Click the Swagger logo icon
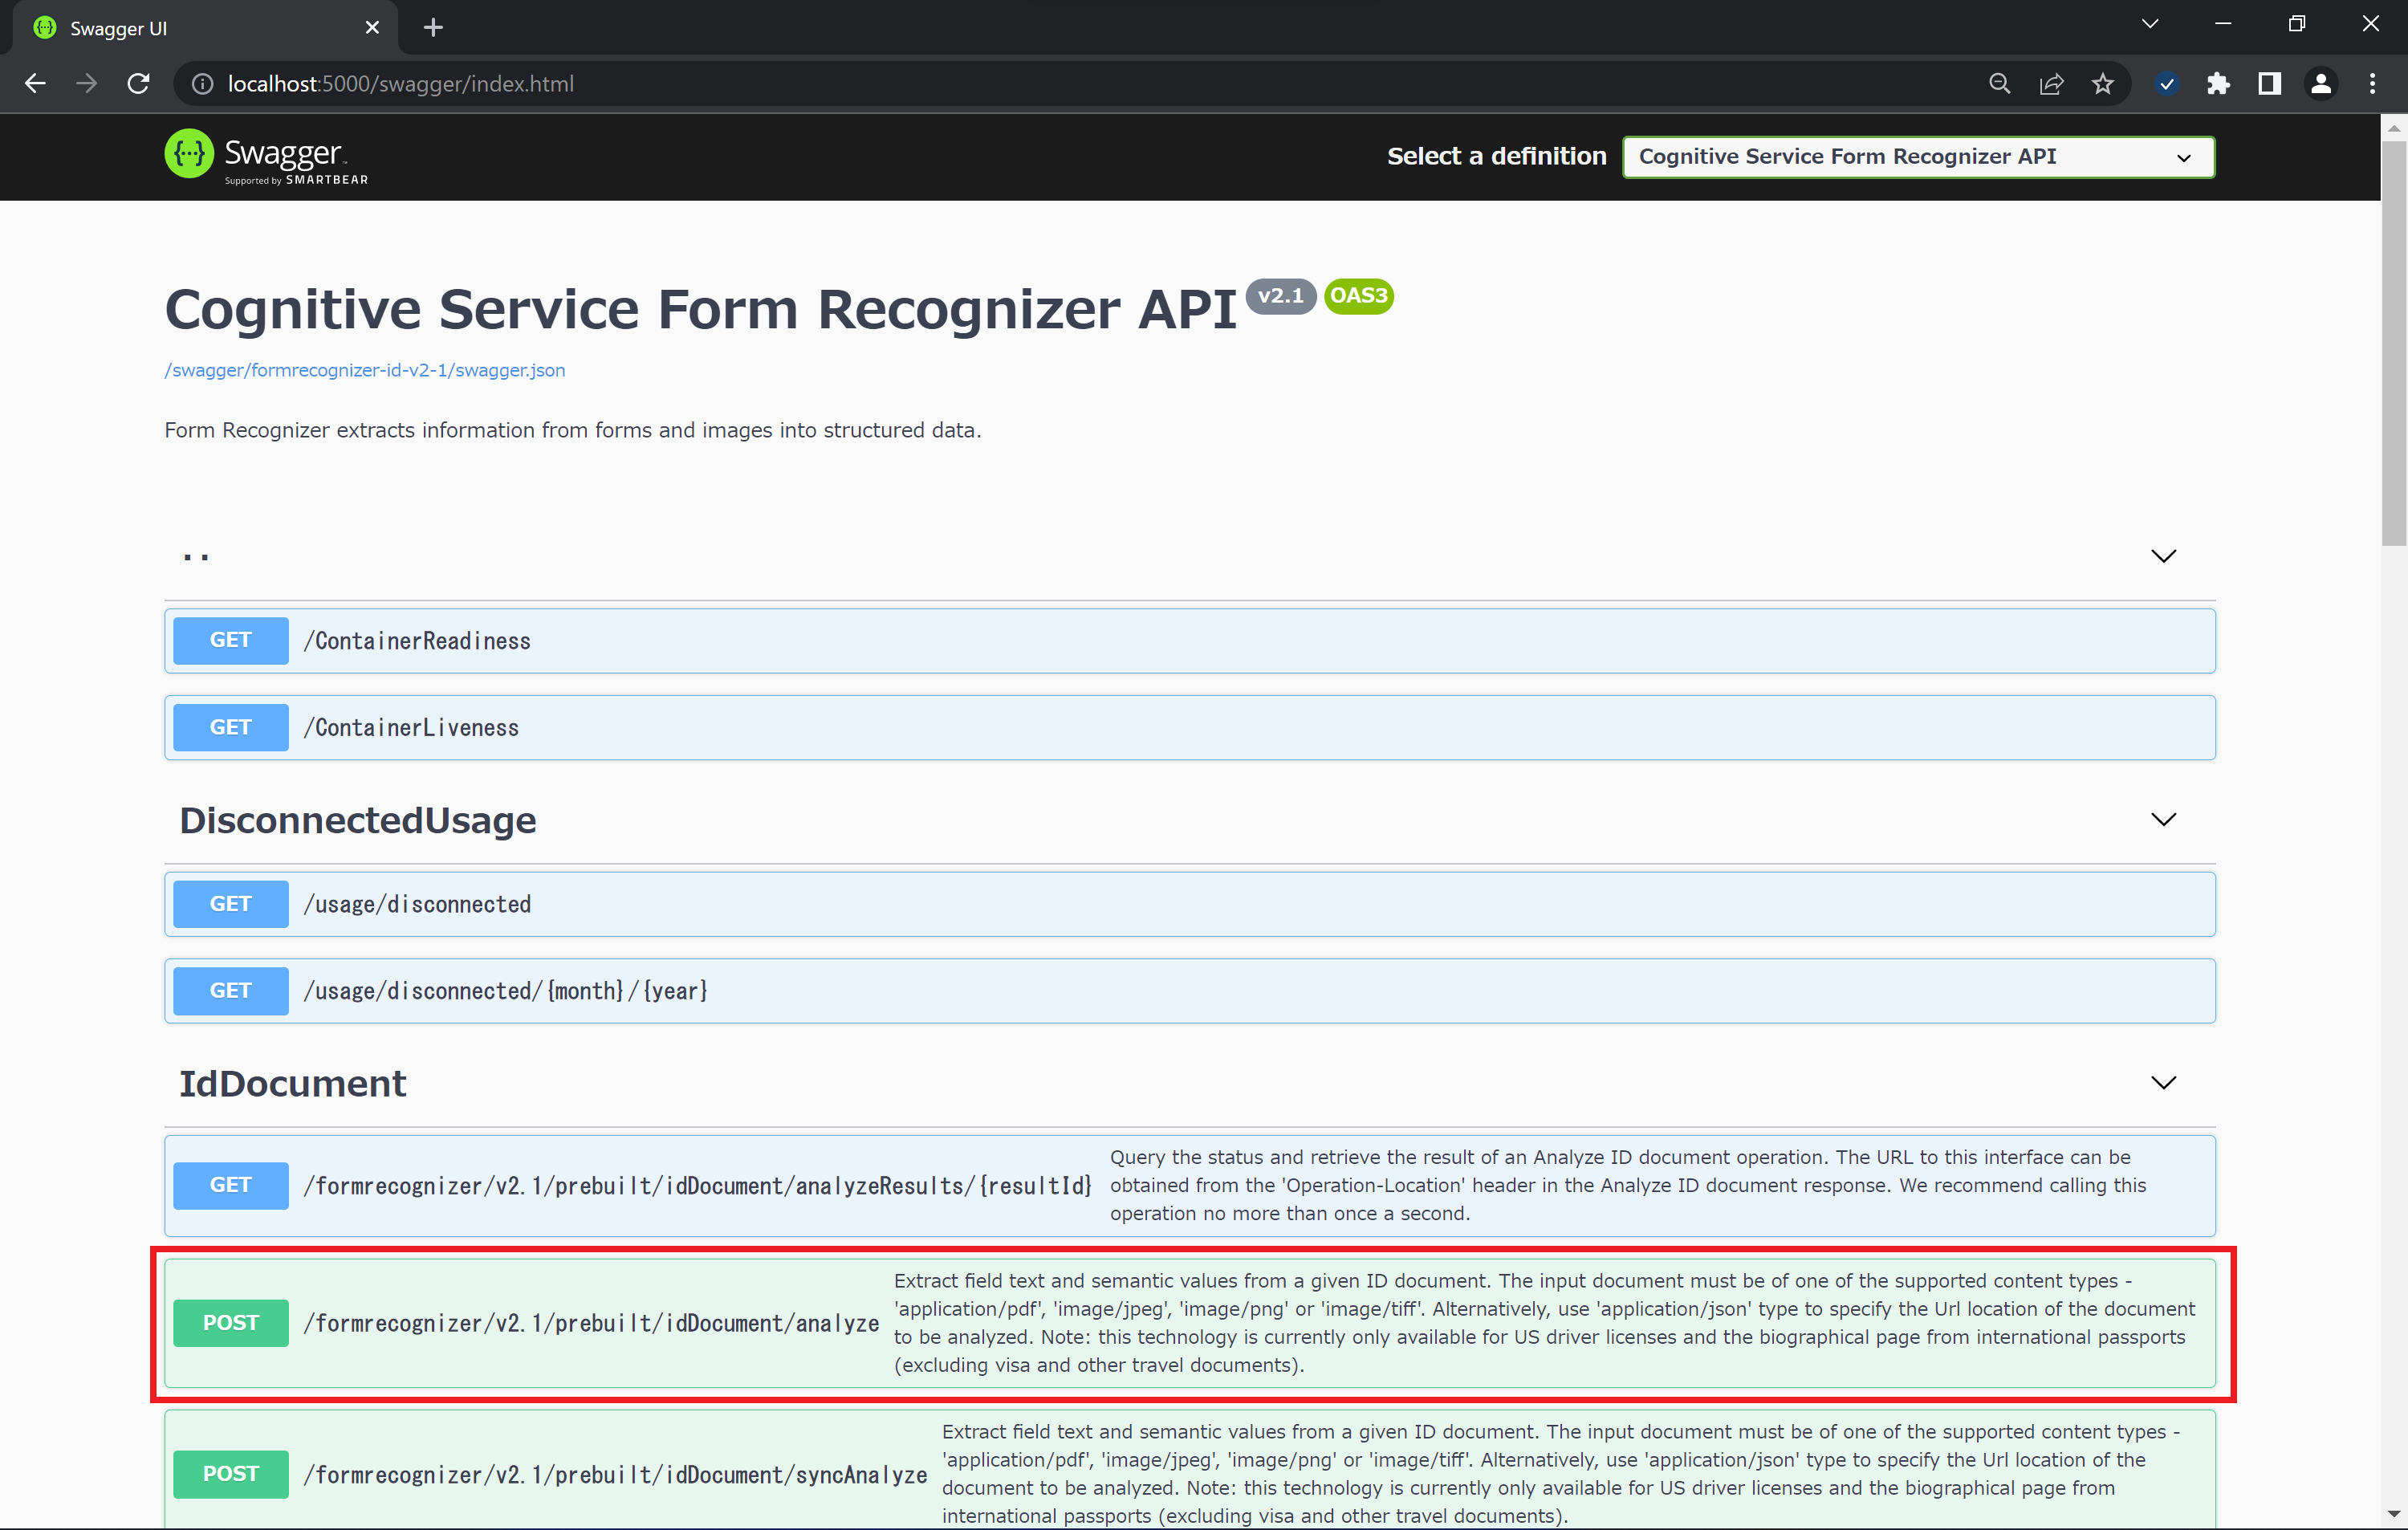Screen dimensions: 2408x1530 [188, 155]
